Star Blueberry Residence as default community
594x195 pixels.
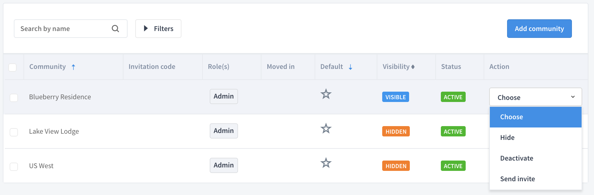(326, 94)
